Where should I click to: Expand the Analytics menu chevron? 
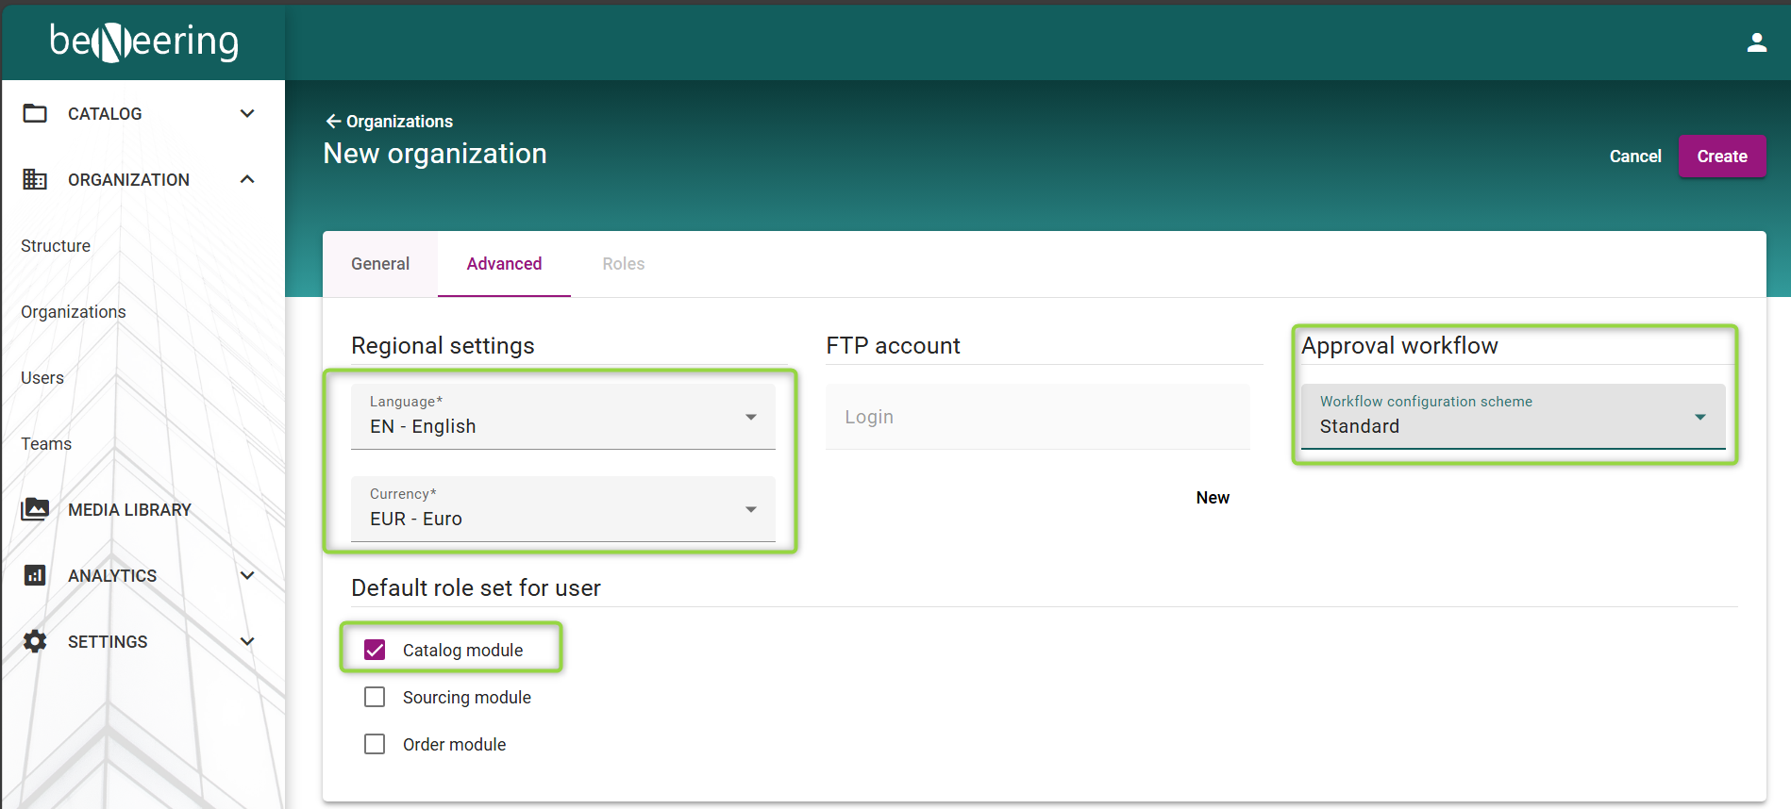click(x=247, y=575)
